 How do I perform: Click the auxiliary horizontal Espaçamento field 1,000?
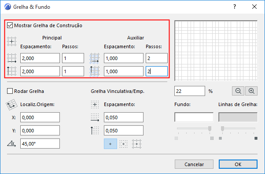[124, 58]
